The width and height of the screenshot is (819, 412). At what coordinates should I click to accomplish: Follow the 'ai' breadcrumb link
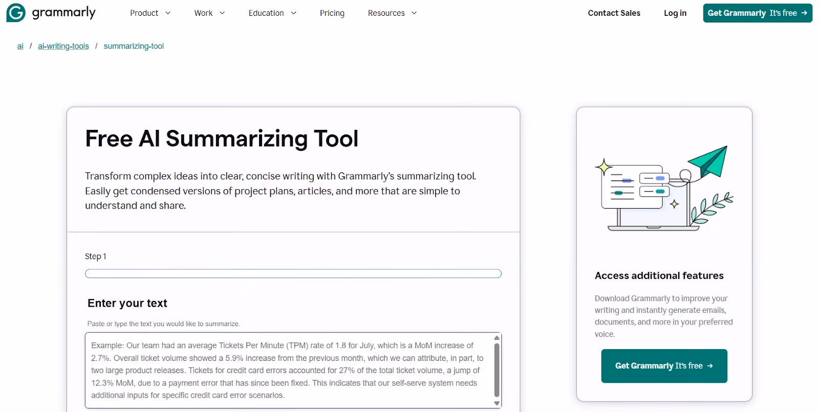tap(20, 46)
